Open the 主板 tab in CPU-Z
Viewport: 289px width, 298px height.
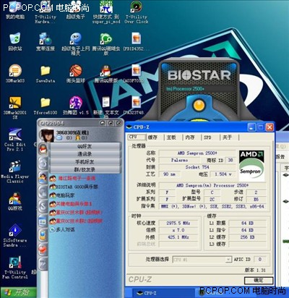171,137
